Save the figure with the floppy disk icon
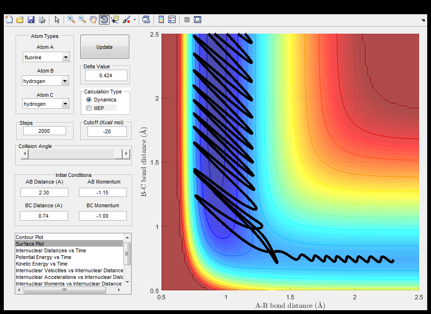431x314 pixels. coord(31,19)
